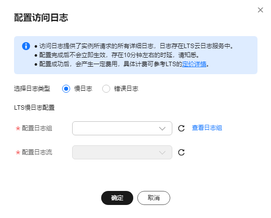271x218 pixels.
Task: Refresh the 配置日志流 list
Action: (181, 152)
